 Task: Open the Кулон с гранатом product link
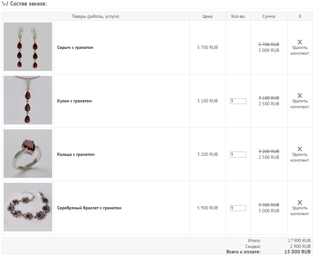coord(75,101)
